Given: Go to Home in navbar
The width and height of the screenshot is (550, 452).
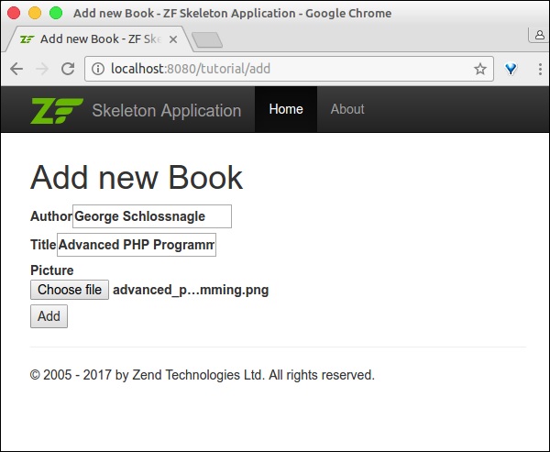Looking at the screenshot, I should coord(286,109).
